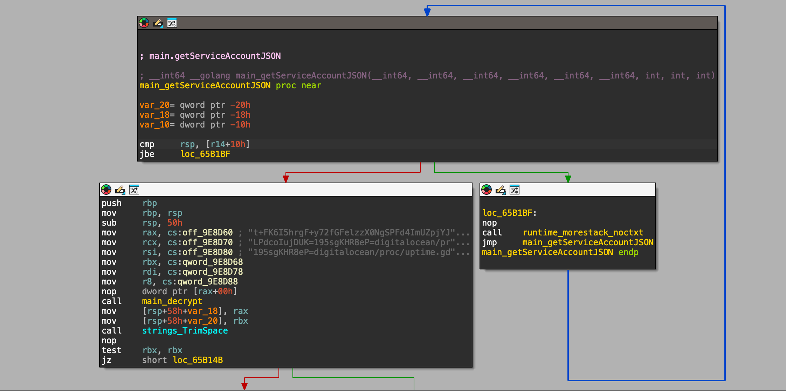Follow the main_decrypt call target
Viewport: 786px width, 391px height.
point(172,301)
